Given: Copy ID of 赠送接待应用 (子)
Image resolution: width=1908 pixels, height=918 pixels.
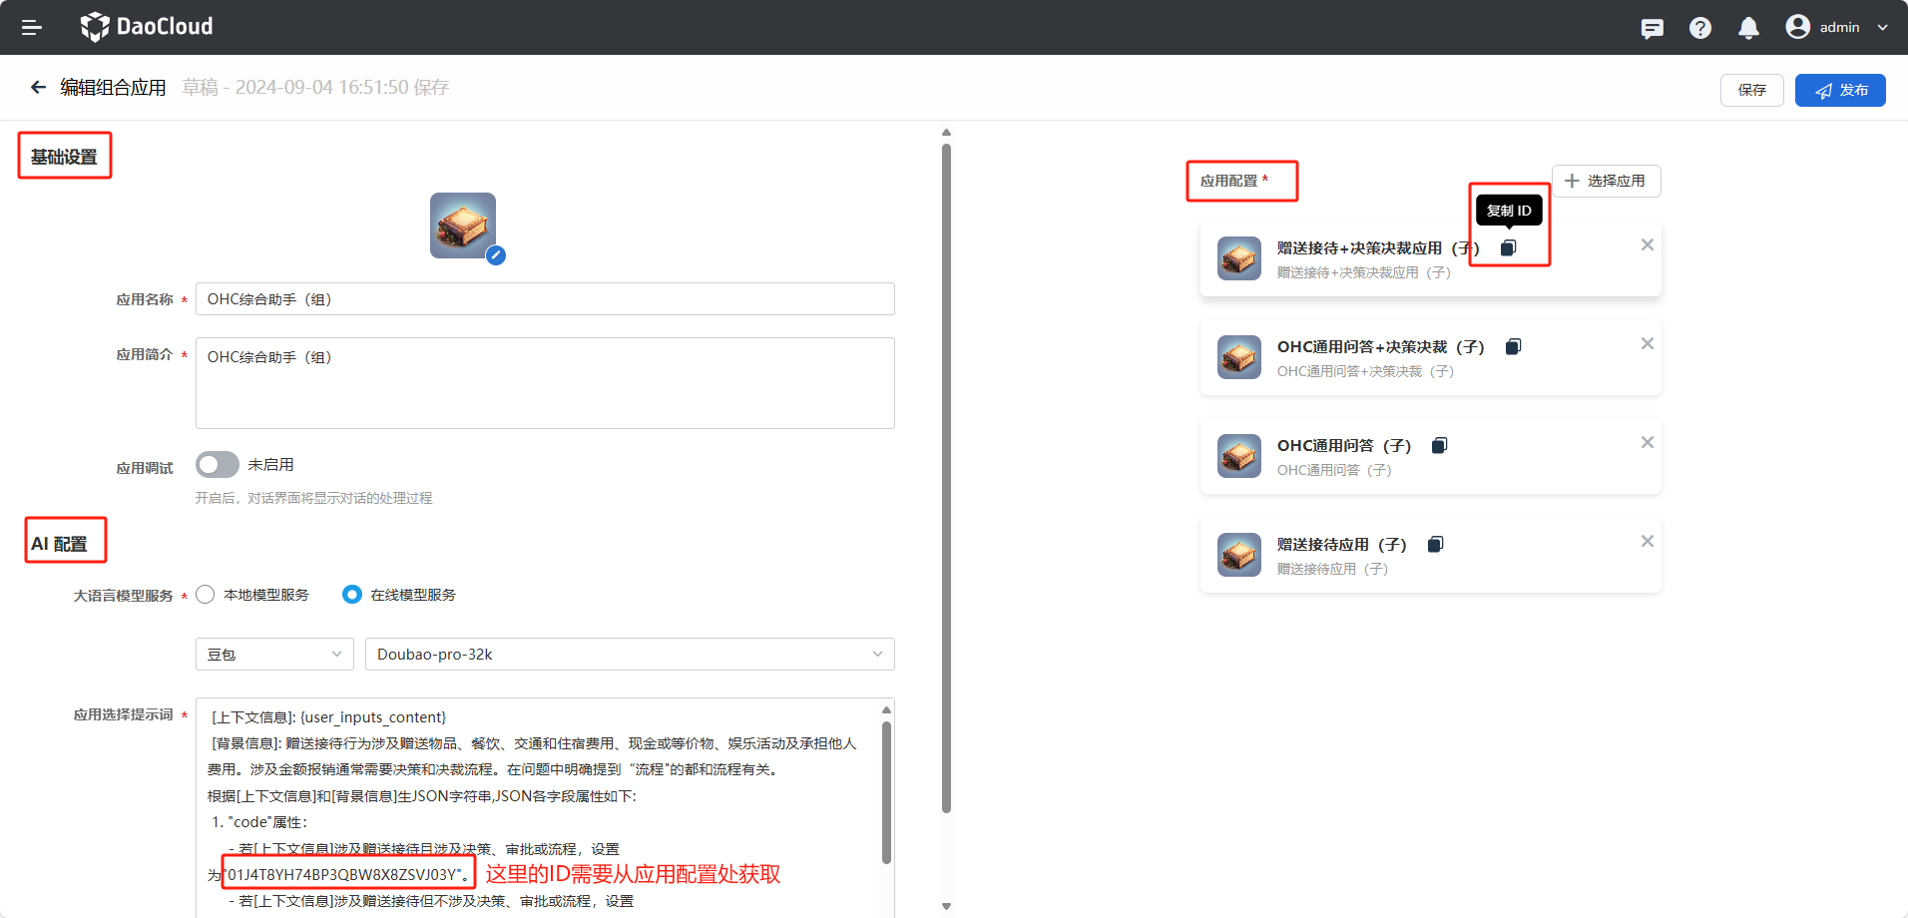Looking at the screenshot, I should pyautogui.click(x=1435, y=545).
